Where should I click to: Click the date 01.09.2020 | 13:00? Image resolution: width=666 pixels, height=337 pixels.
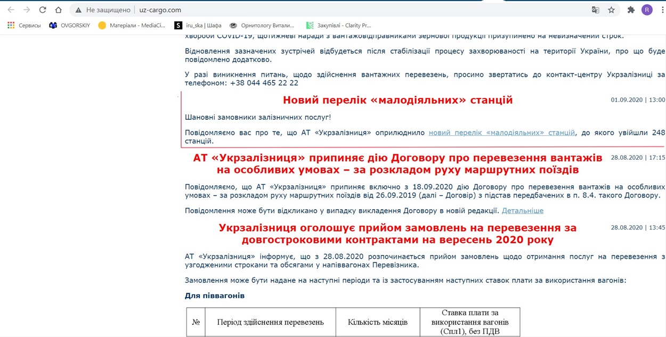coord(638,100)
